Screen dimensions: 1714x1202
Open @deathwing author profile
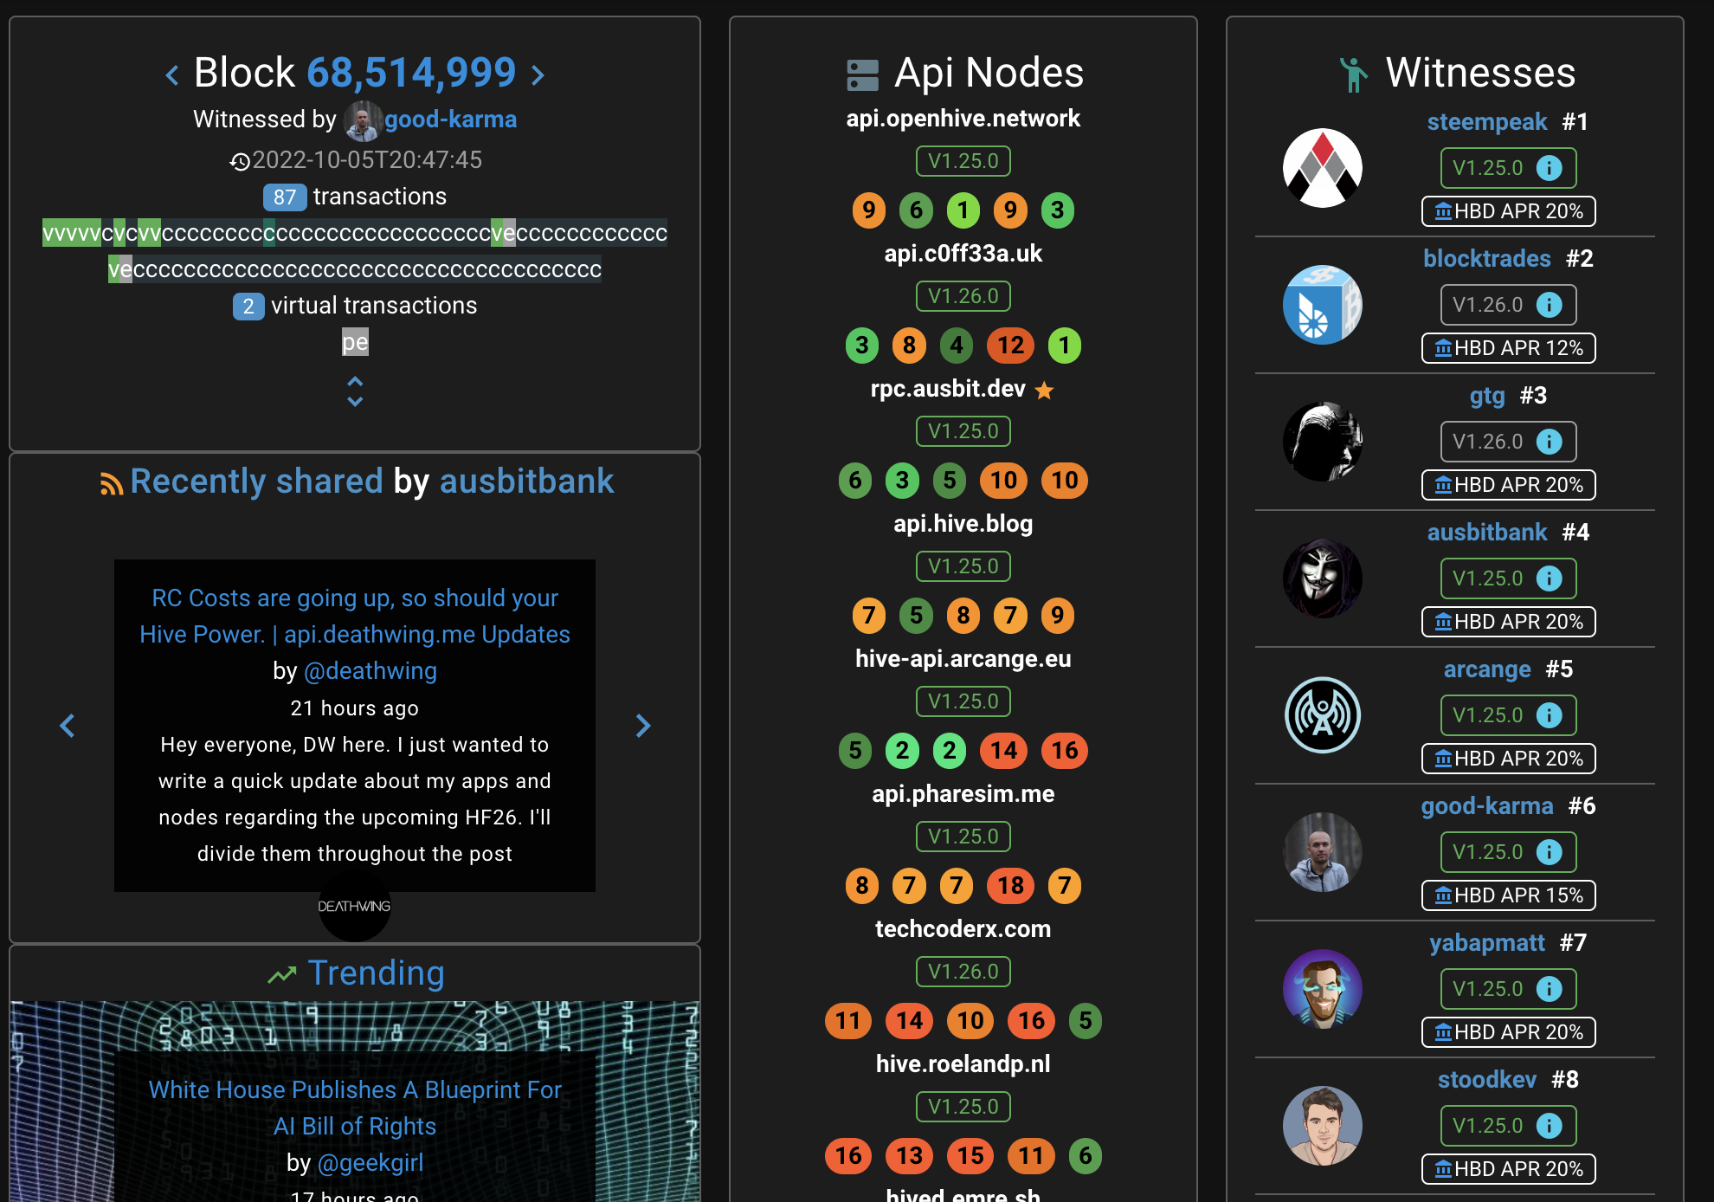pyautogui.click(x=371, y=671)
